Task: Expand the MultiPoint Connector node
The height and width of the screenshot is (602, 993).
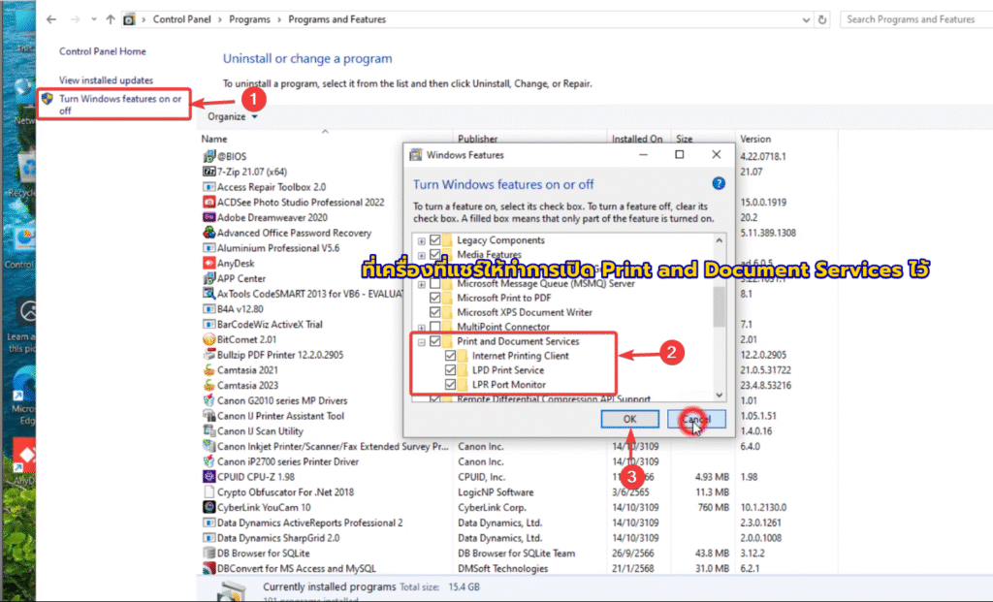Action: 422,328
